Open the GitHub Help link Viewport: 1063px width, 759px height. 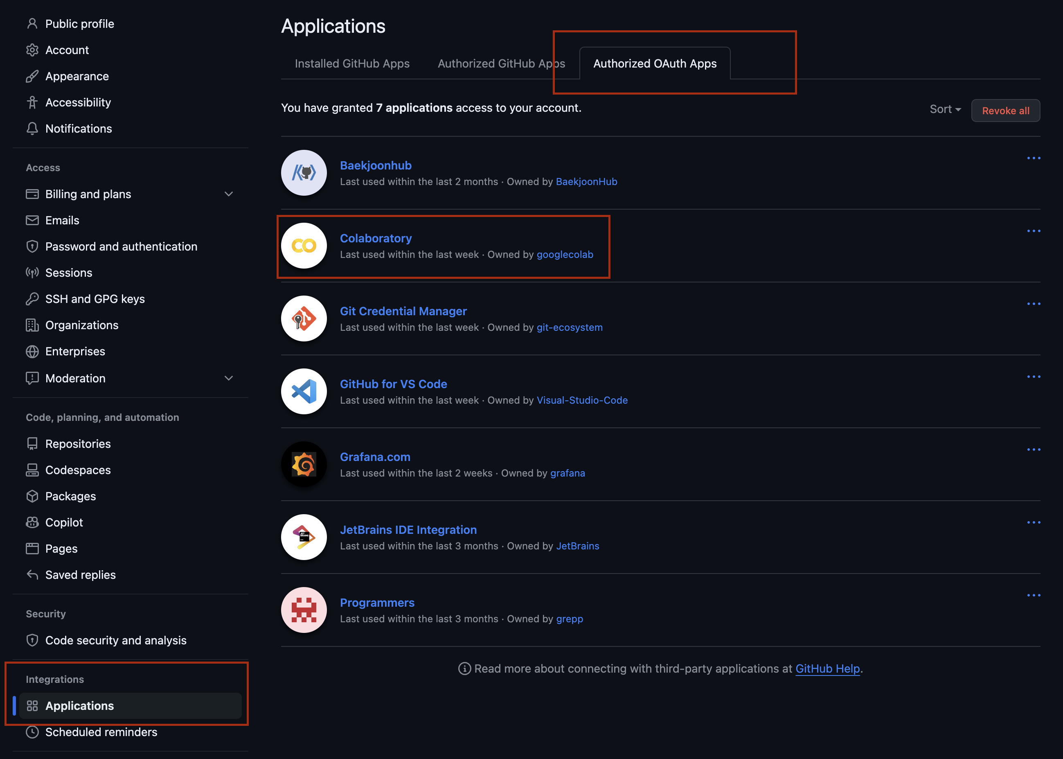(827, 669)
